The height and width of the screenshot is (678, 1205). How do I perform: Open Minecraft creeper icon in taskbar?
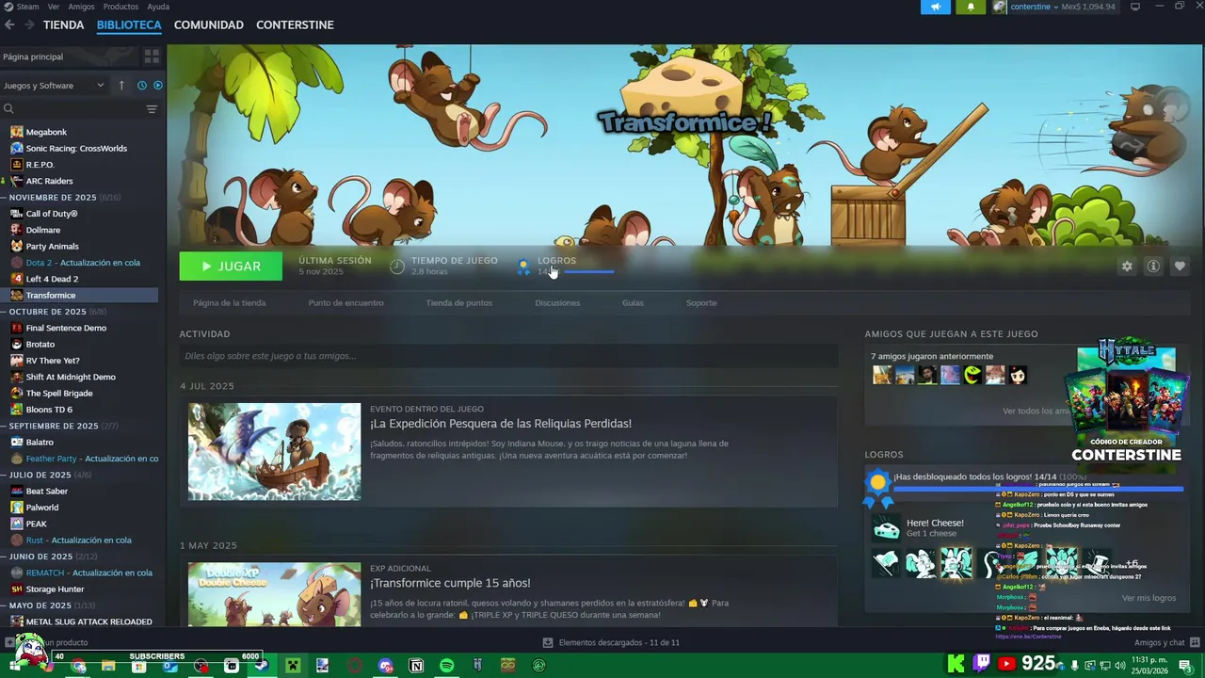click(293, 666)
